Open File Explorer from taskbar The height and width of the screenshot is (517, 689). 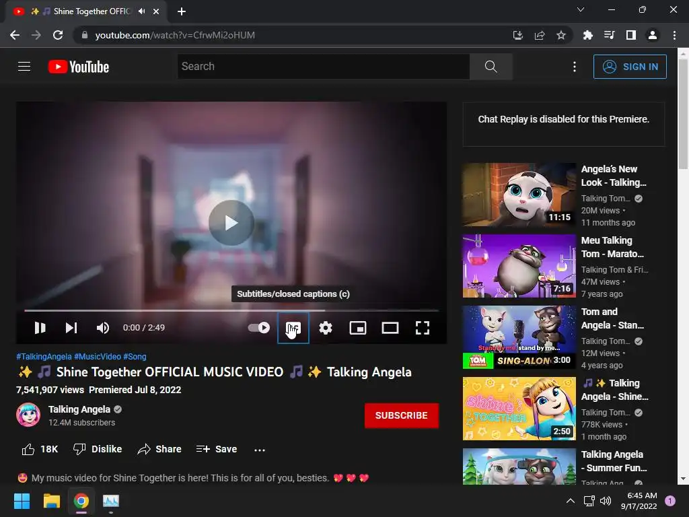(51, 501)
